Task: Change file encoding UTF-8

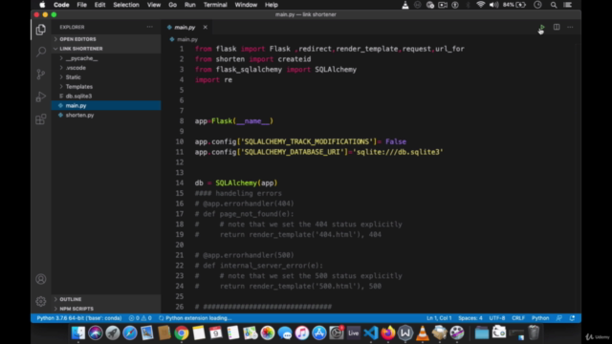Action: [497, 318]
